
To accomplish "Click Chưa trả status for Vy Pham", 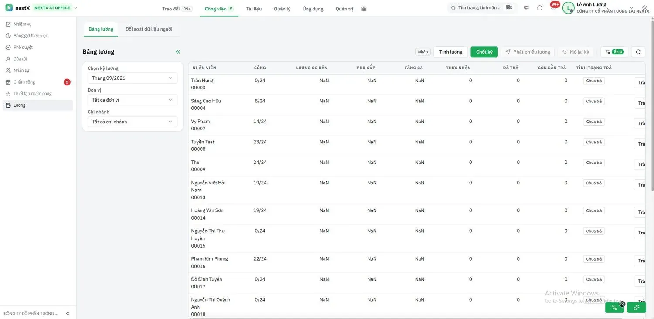I will (594, 122).
